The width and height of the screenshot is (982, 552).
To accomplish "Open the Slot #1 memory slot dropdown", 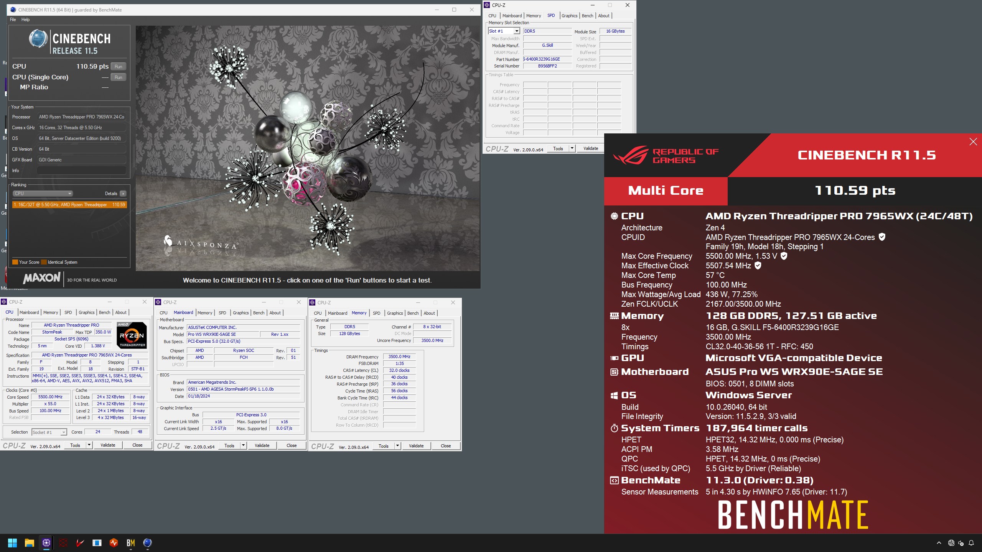I will tap(516, 31).
